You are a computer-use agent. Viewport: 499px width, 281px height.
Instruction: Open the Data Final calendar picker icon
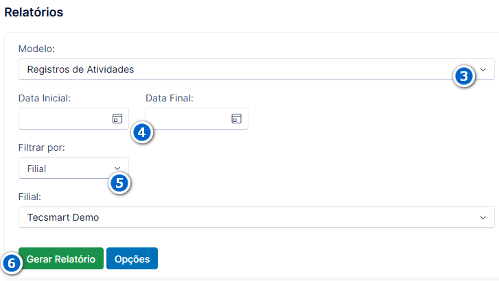[236, 119]
